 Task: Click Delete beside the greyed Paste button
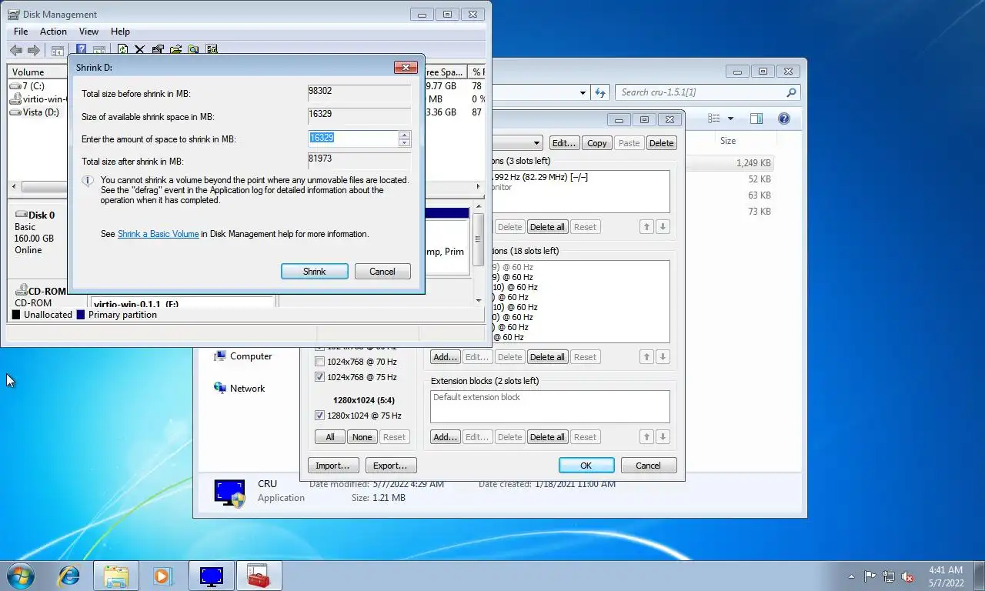[x=661, y=143]
